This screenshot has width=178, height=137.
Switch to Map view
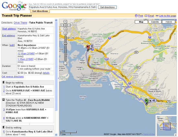[141, 22]
